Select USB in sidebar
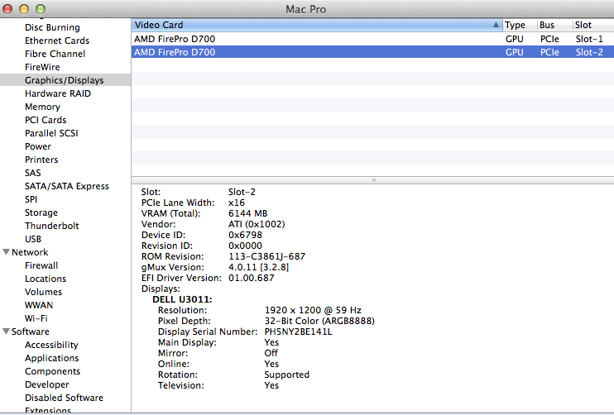 tap(33, 239)
